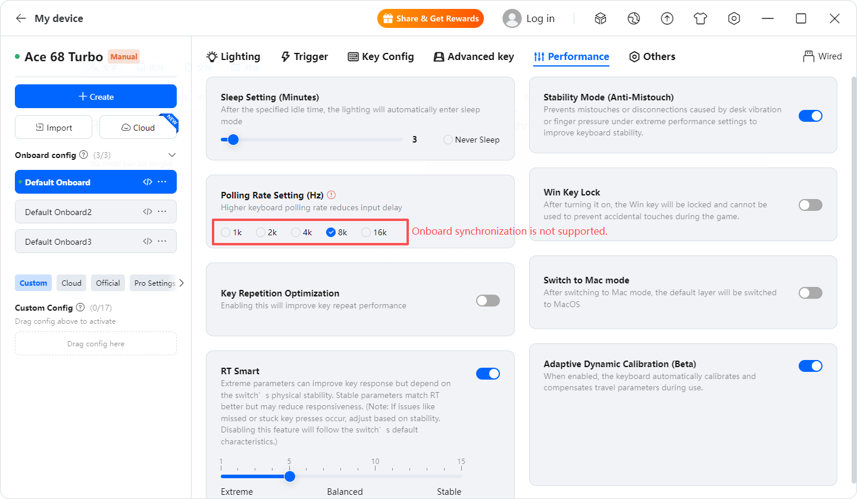This screenshot has width=857, height=499.
Task: Open the hexagon settings icon
Action: pyautogui.click(x=734, y=18)
